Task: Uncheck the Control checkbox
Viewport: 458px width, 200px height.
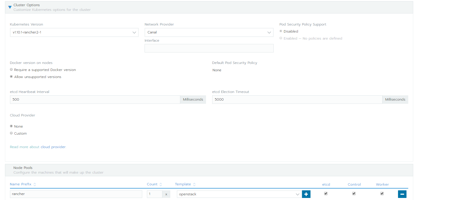Action: click(x=354, y=193)
